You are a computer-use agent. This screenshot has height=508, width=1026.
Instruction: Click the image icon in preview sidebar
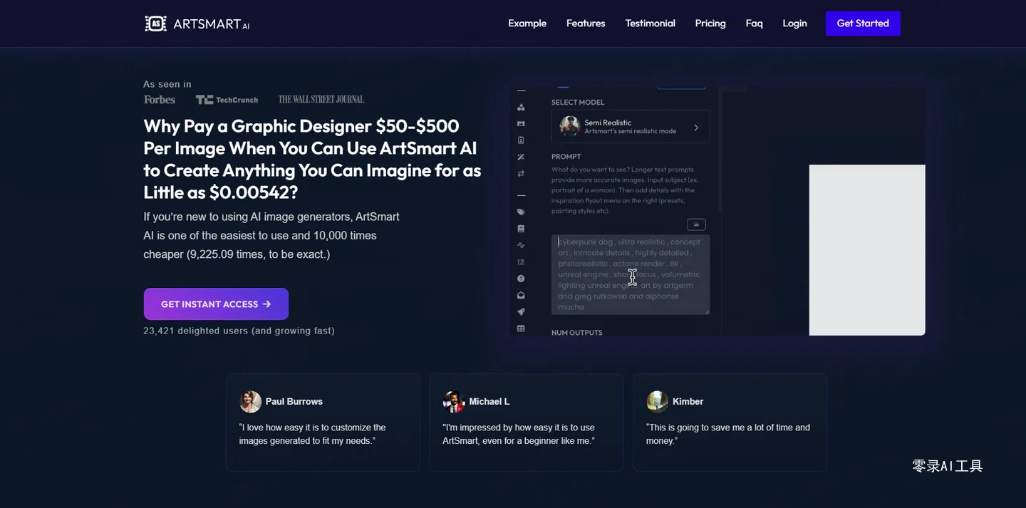[x=521, y=124]
